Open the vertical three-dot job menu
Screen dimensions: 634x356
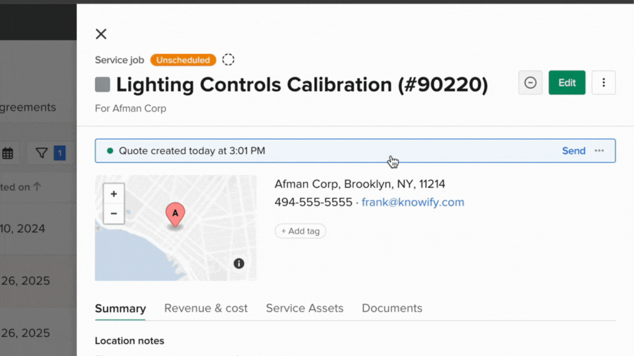[604, 82]
